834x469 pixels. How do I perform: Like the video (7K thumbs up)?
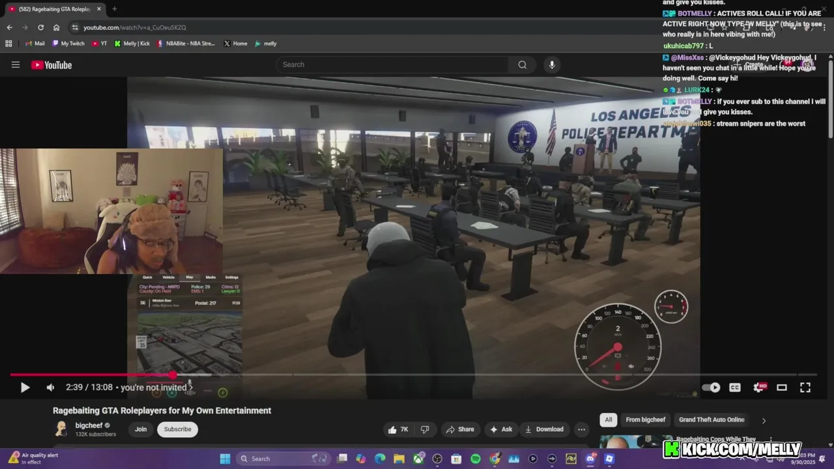[x=398, y=429]
